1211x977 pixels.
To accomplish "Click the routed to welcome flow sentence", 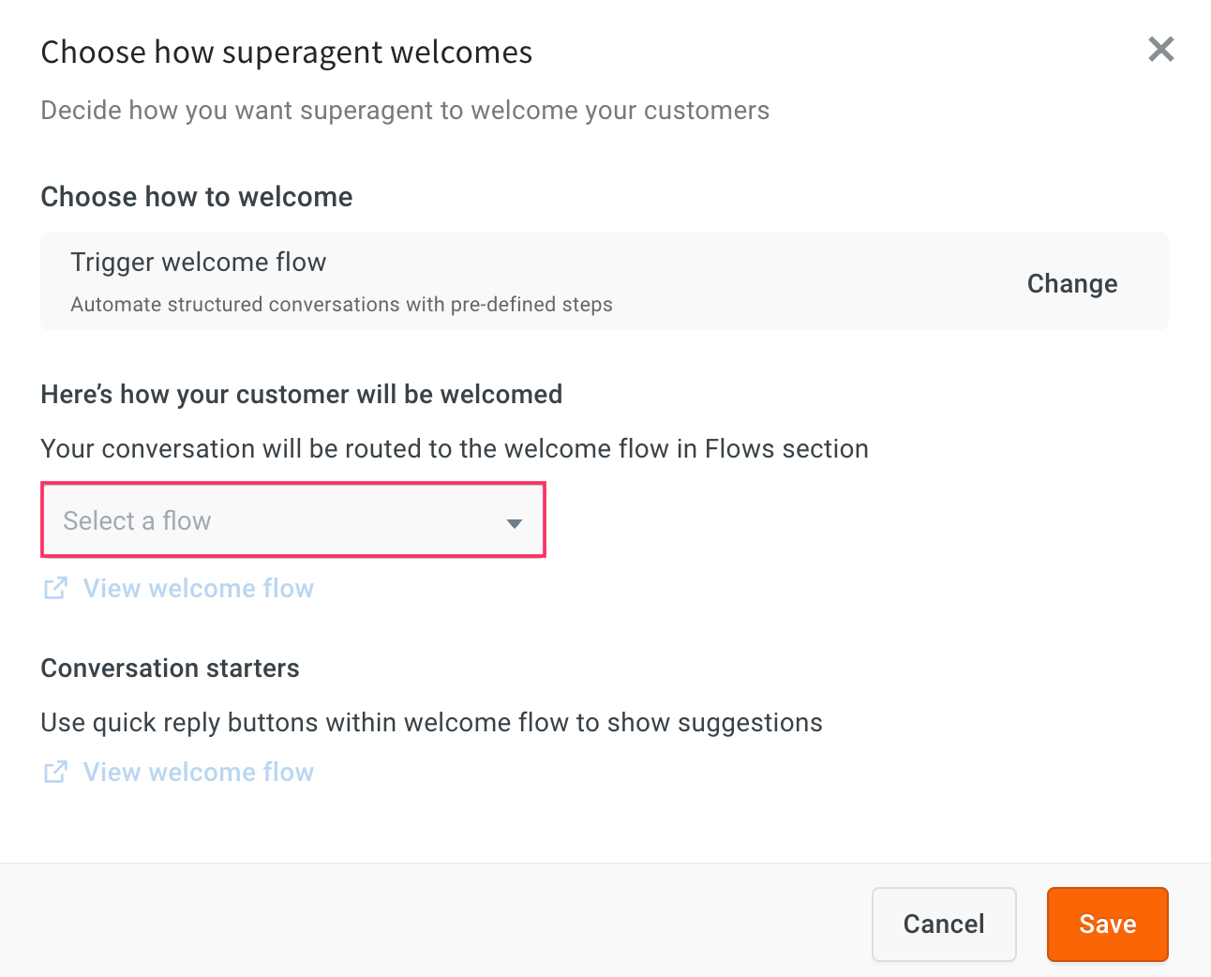I will [x=455, y=449].
